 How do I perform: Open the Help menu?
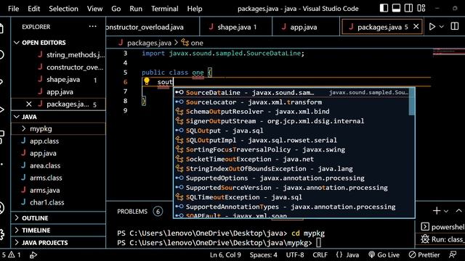[195, 9]
